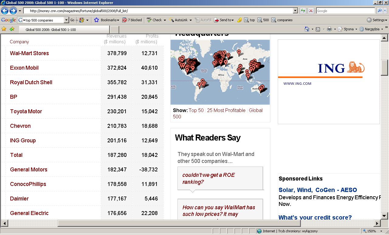Open the AutoLink dropdown arrow
This screenshot has width=389, height=235.
click(191, 20)
